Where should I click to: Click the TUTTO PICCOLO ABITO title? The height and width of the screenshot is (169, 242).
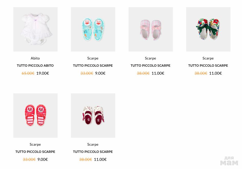pyautogui.click(x=35, y=66)
